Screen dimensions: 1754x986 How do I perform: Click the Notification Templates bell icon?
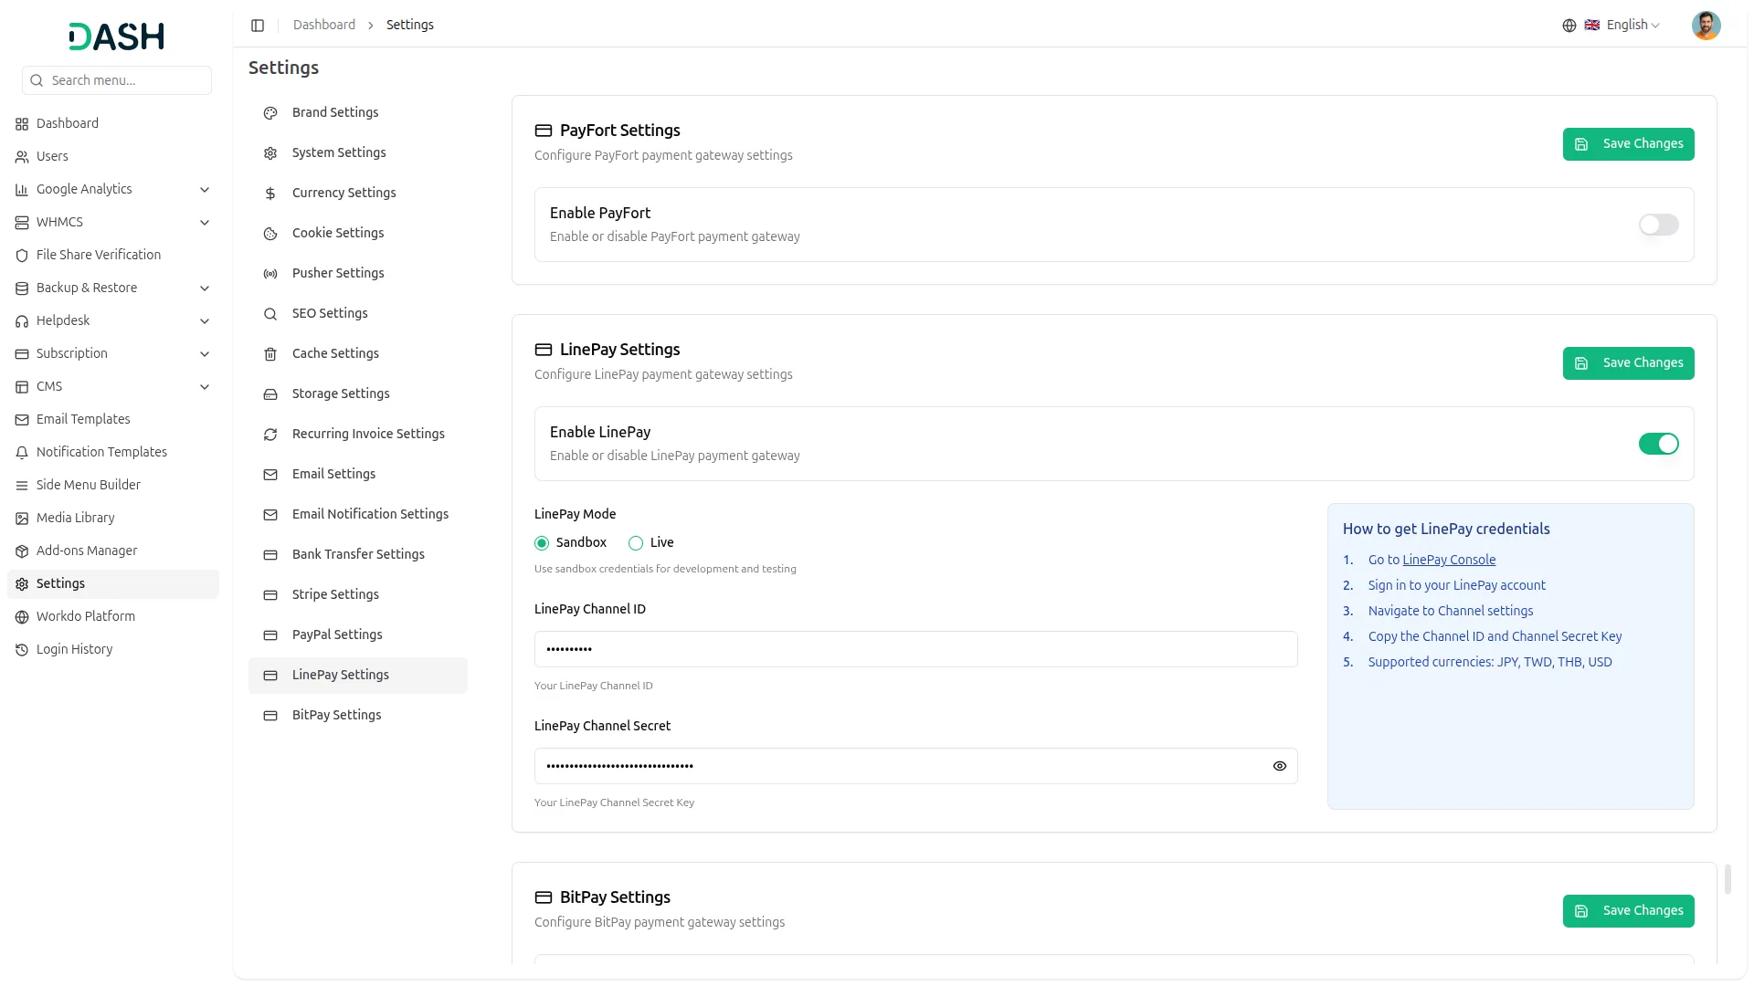(22, 453)
